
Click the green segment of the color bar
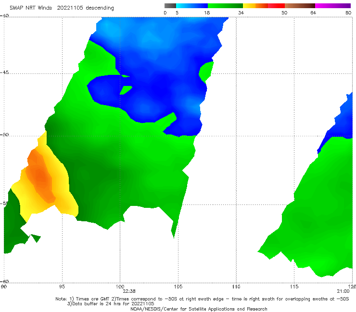coord(225,6)
